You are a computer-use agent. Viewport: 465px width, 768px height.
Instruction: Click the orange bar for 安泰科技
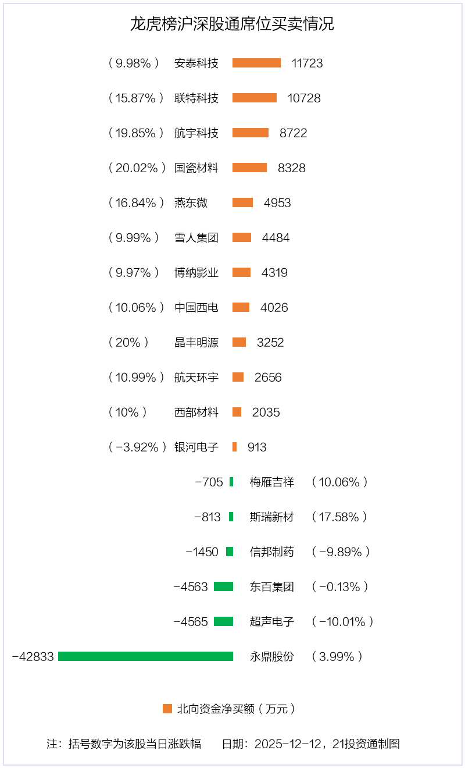click(x=256, y=63)
